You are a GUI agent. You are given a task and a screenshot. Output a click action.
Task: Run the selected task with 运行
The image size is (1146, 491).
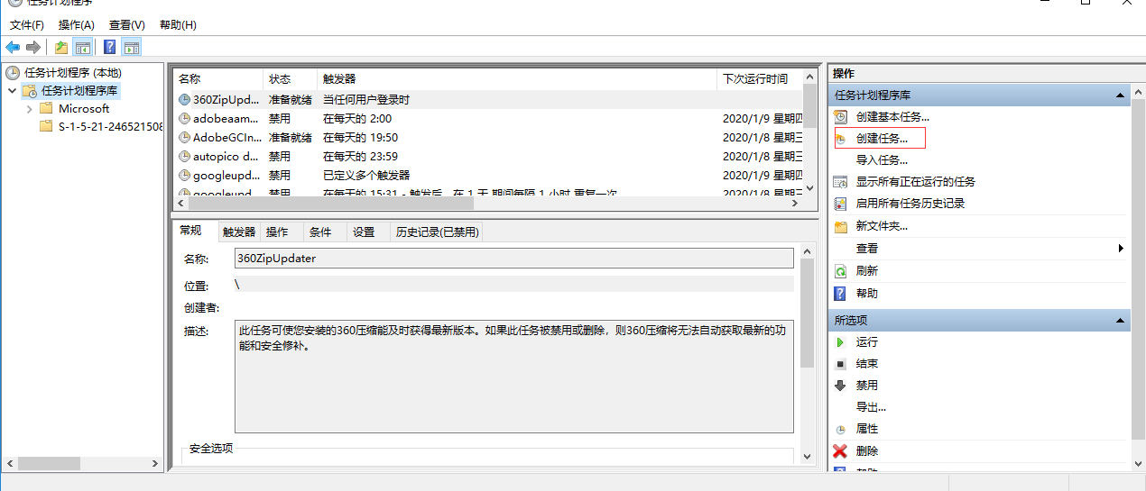tap(866, 342)
